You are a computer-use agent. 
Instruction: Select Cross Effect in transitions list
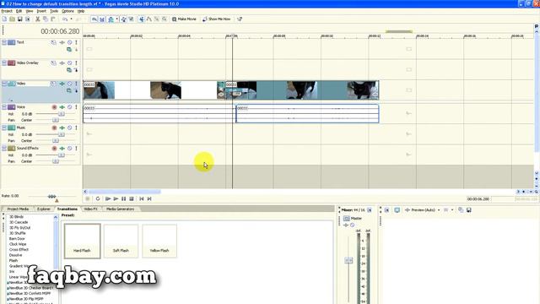click(19, 250)
